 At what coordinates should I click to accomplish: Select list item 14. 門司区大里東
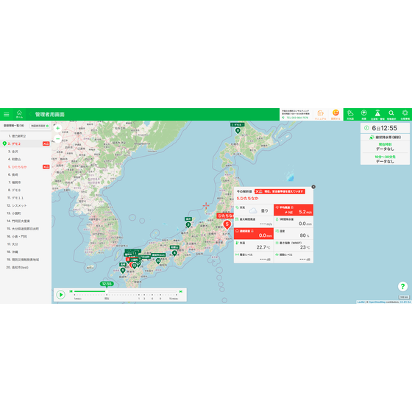(26, 221)
